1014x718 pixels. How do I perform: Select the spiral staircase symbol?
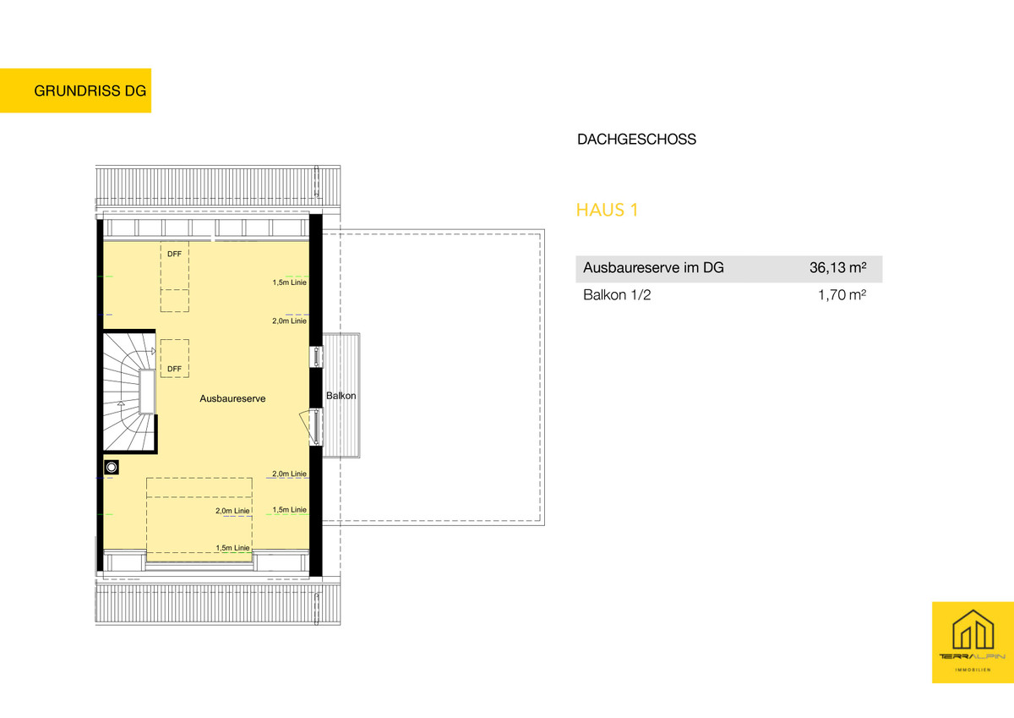[x=130, y=391]
